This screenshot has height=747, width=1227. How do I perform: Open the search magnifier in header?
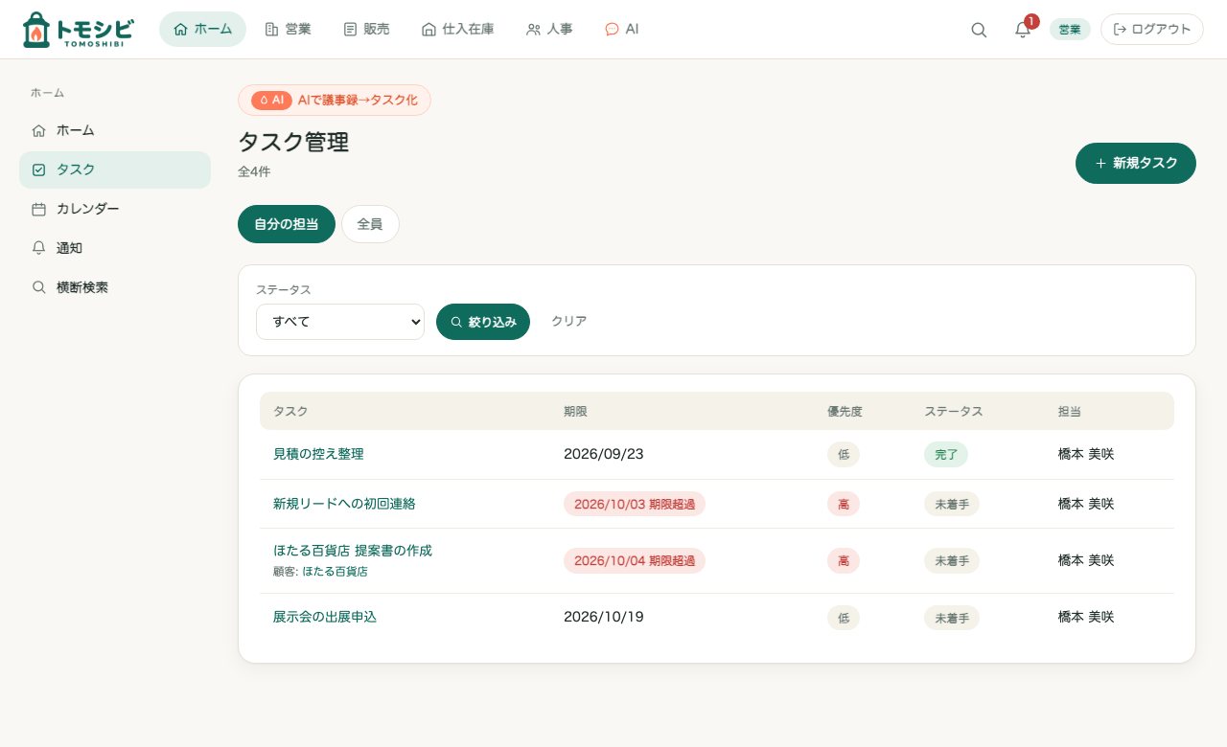tap(979, 30)
